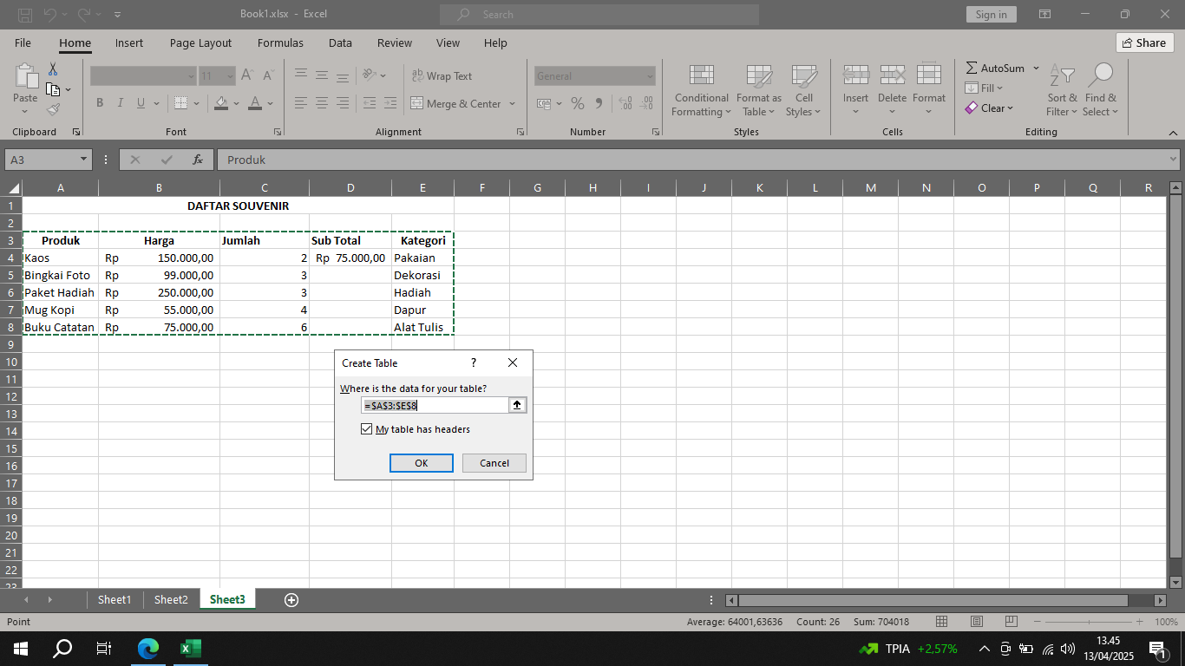Open Find & Select options
Viewport: 1185px width, 666px height.
pyautogui.click(x=1100, y=89)
